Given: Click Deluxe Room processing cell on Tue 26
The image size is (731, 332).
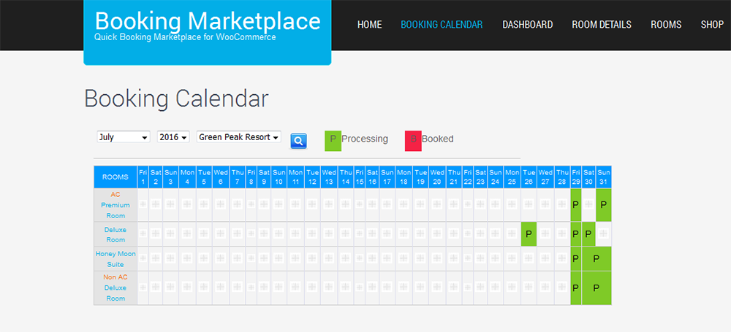Looking at the screenshot, I should click(x=529, y=233).
